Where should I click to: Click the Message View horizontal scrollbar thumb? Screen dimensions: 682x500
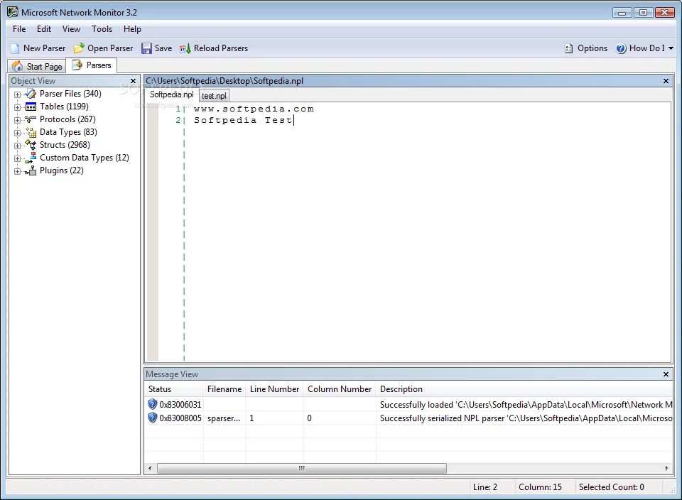301,468
